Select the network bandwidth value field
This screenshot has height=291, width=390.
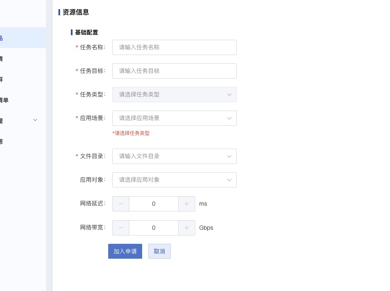154,228
